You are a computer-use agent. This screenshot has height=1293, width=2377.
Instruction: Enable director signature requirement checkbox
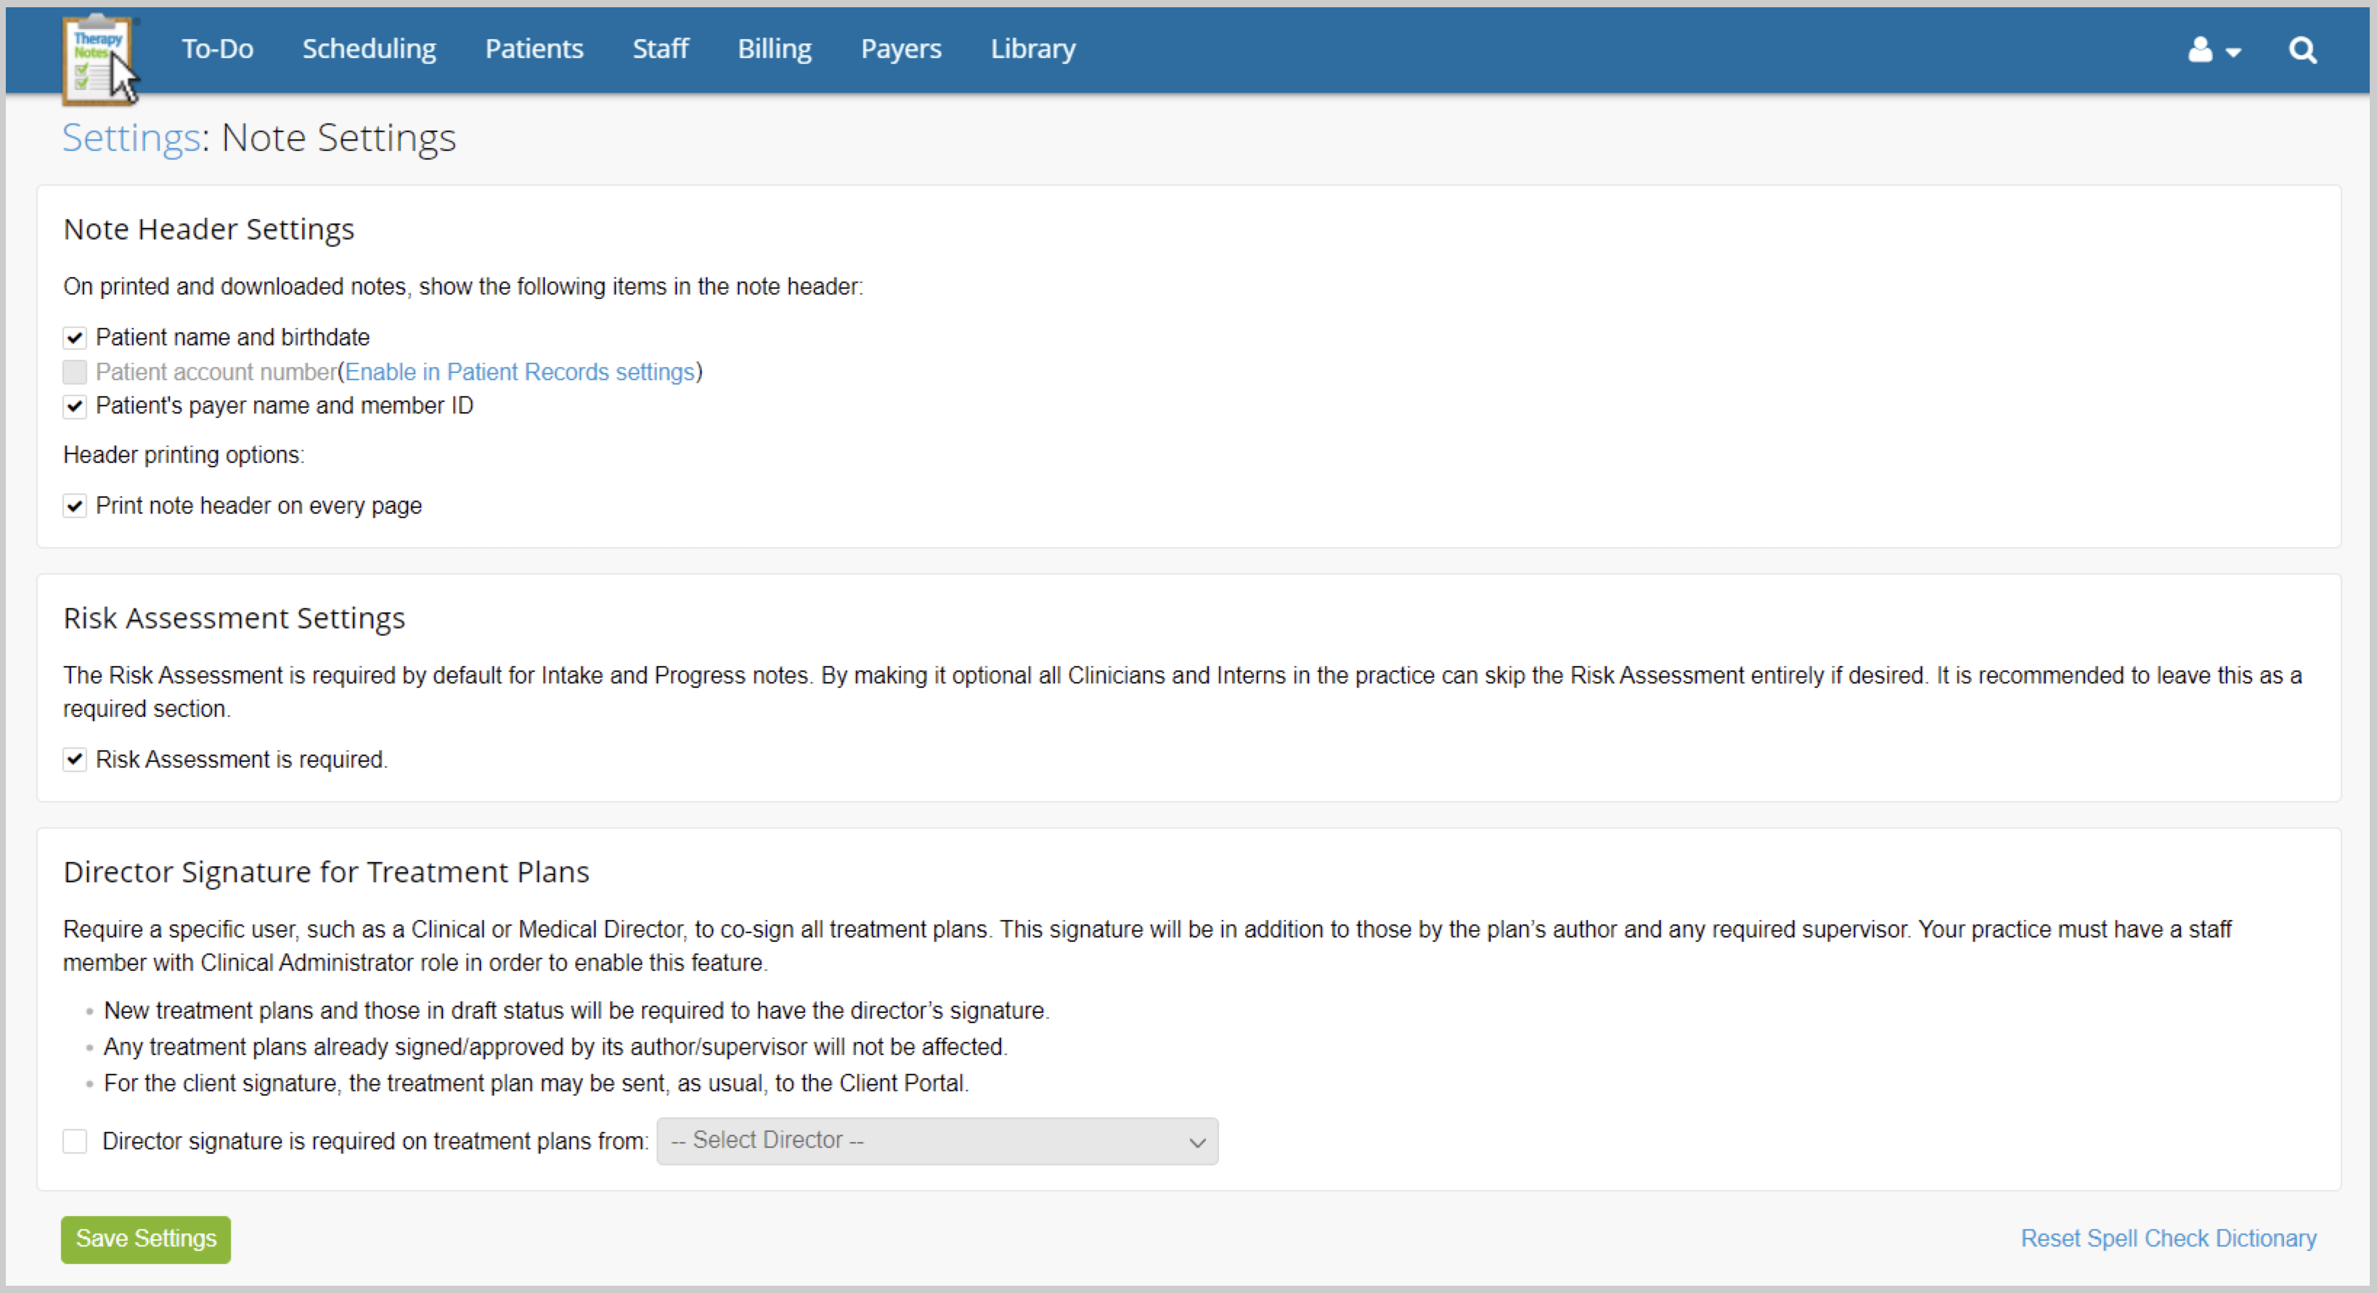75,1142
